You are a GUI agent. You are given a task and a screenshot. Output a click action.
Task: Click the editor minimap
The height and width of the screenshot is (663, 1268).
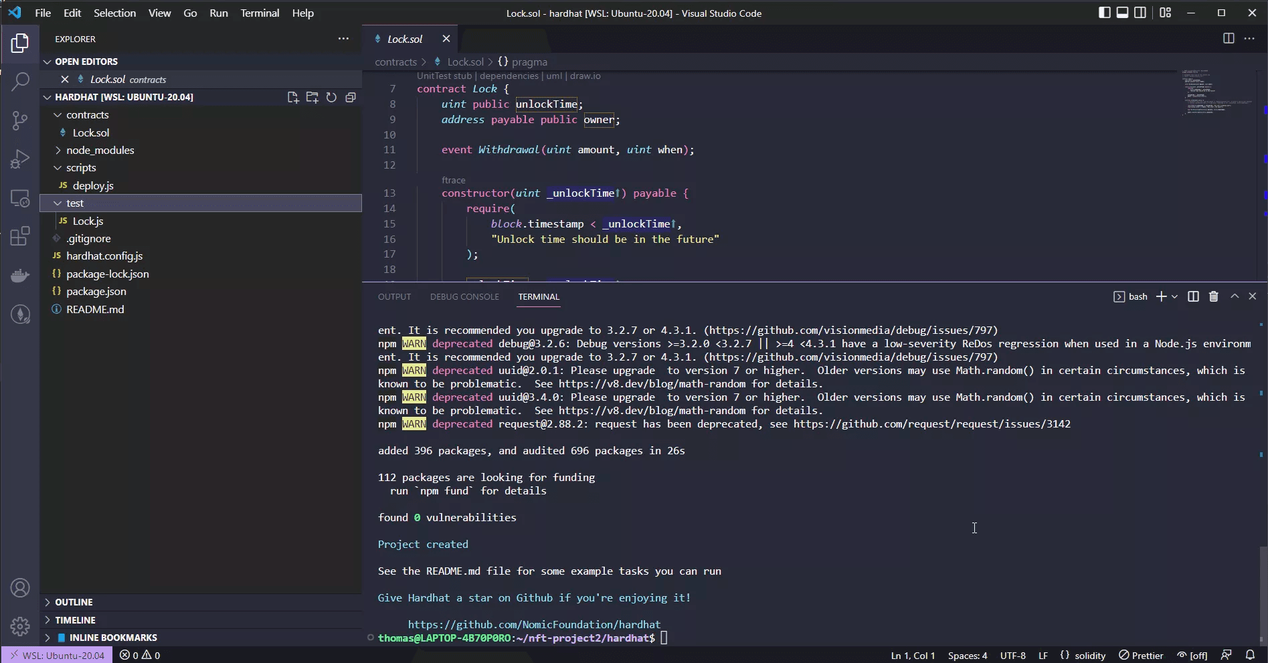(x=1216, y=94)
